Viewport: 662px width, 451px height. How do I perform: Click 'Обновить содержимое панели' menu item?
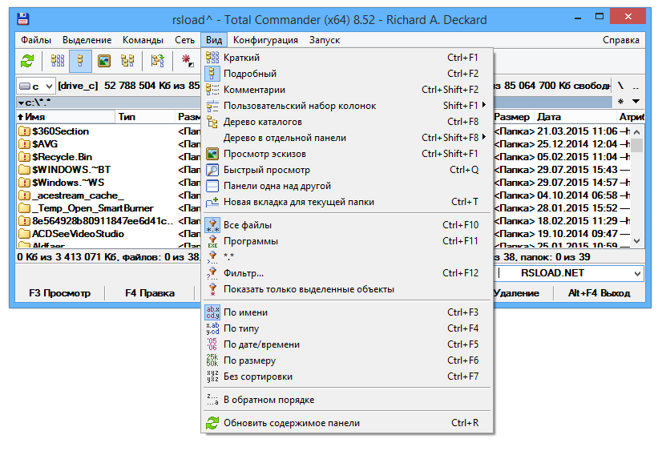(292, 423)
